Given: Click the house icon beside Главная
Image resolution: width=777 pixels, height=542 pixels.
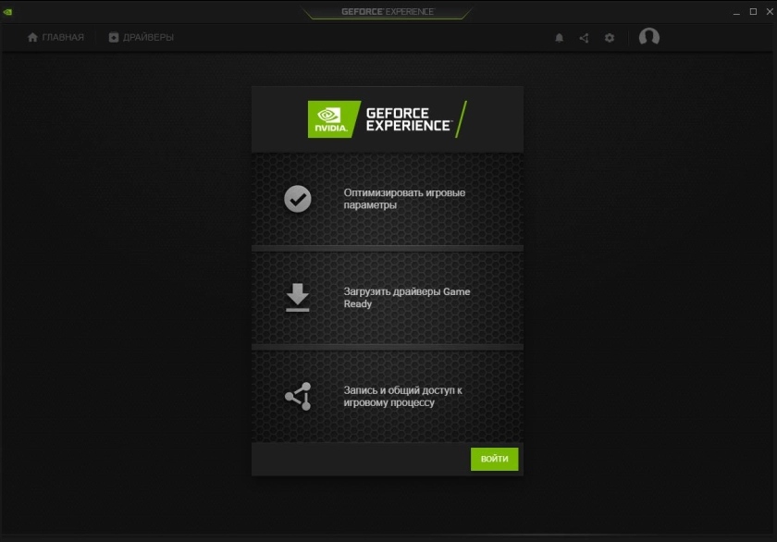Looking at the screenshot, I should 33,38.
